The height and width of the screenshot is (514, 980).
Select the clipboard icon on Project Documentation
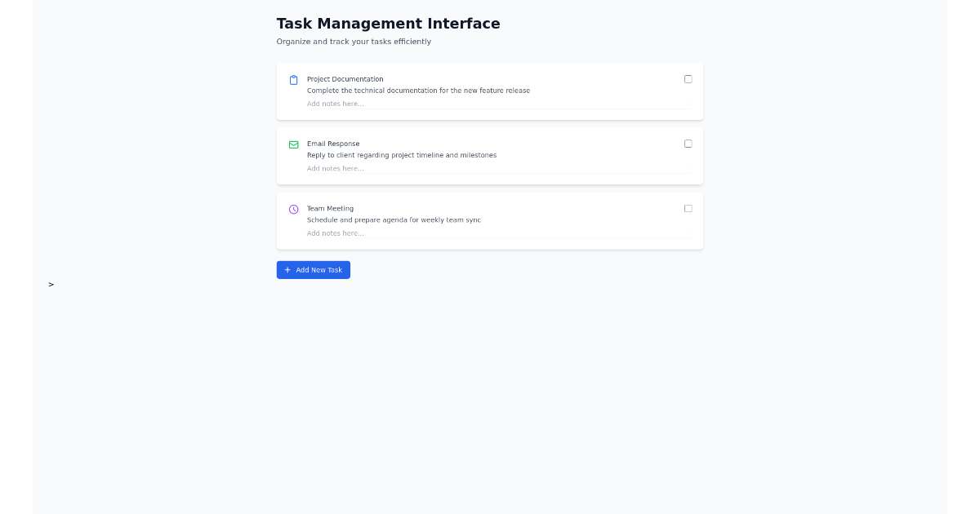tap(293, 79)
